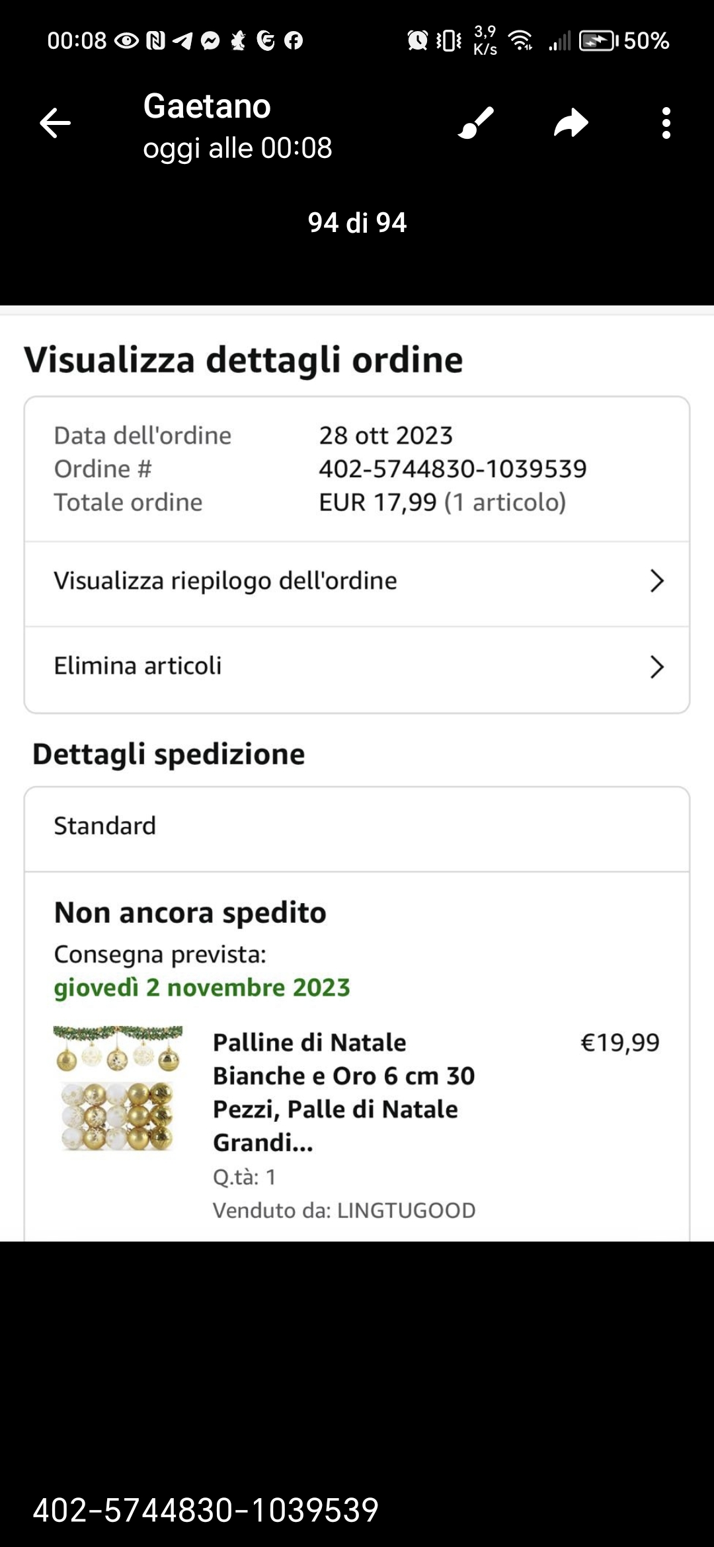
Task: Tap the Facebook notification icon
Action: 294,41
